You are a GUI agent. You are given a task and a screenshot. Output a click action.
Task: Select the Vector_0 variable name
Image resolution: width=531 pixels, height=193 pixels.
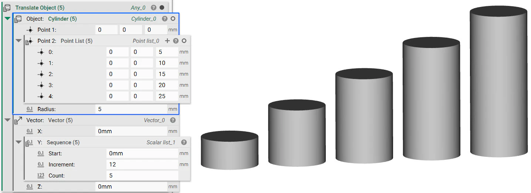(x=155, y=120)
